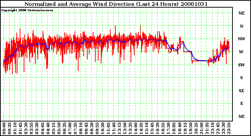
Task: Click the 02:20 time axis label
Action: (x=26, y=128)
